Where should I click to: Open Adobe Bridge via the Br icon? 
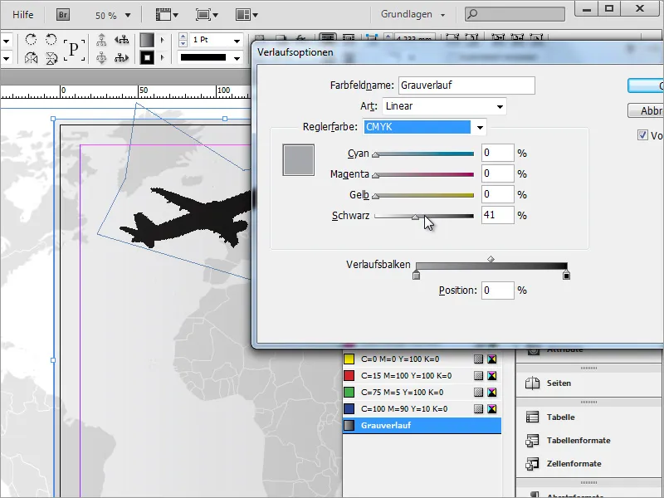coord(63,15)
